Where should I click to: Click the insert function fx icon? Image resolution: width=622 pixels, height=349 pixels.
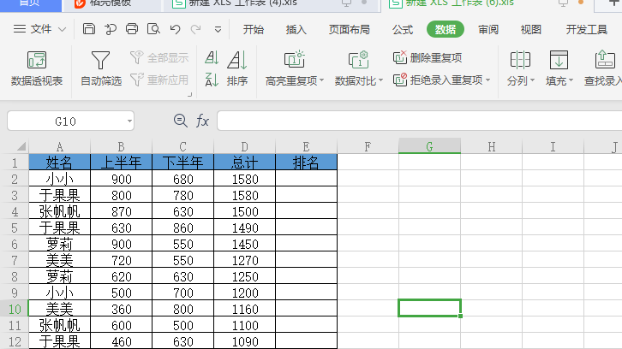[202, 121]
